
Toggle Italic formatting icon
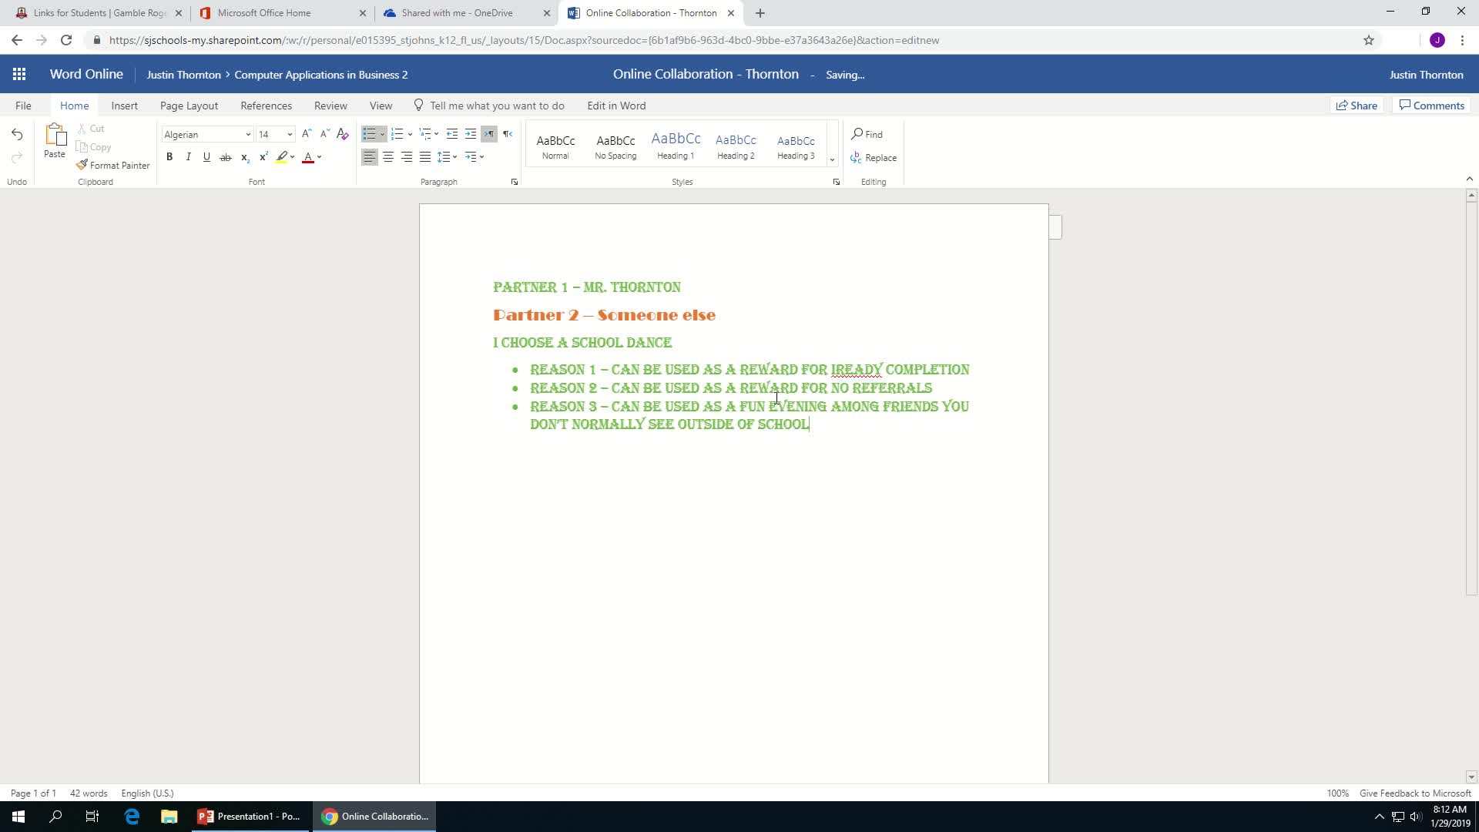click(x=188, y=156)
